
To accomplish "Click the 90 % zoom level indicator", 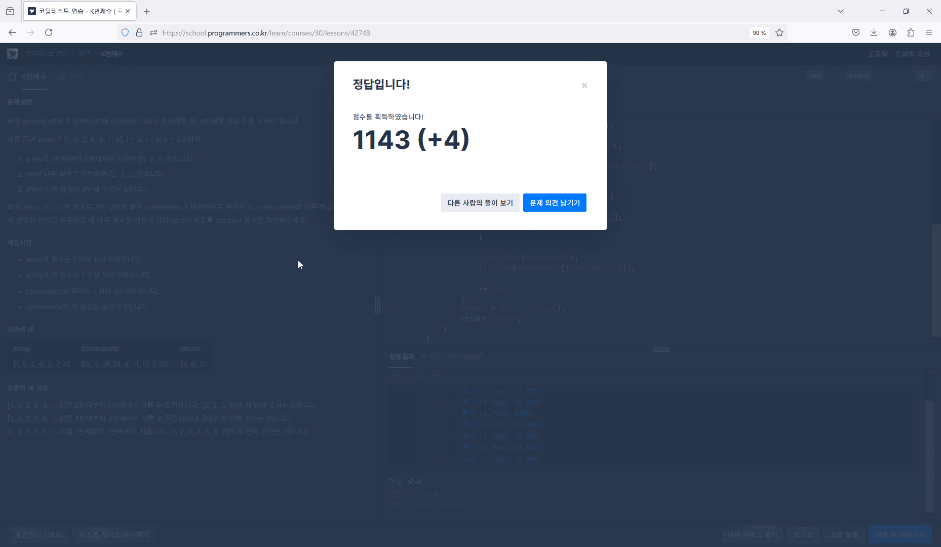I will (759, 33).
